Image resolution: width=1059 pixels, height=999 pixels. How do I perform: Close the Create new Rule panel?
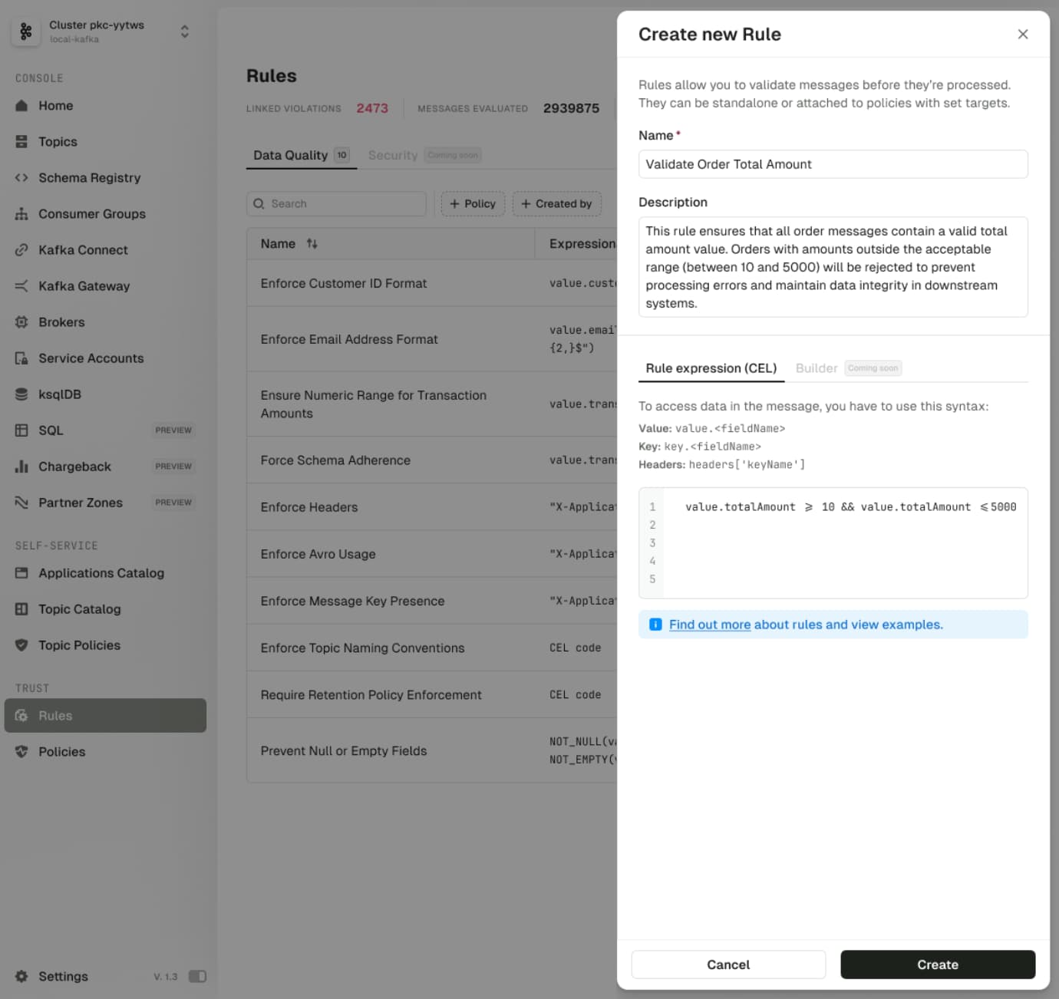pyautogui.click(x=1022, y=35)
